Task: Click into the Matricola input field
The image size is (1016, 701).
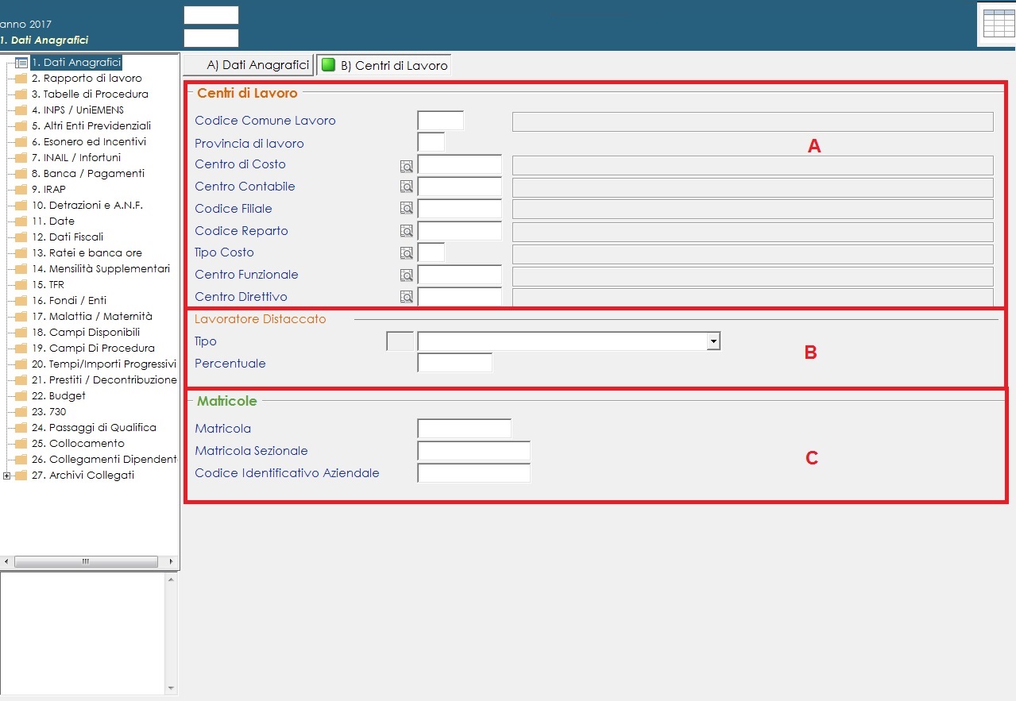Action: (464, 429)
